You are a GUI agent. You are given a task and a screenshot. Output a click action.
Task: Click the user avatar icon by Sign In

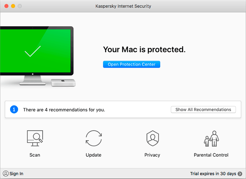tap(6, 174)
